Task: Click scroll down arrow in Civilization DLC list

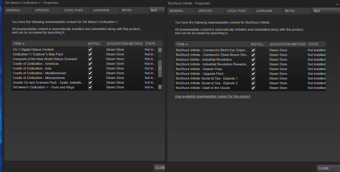Action: pyautogui.click(x=160, y=87)
